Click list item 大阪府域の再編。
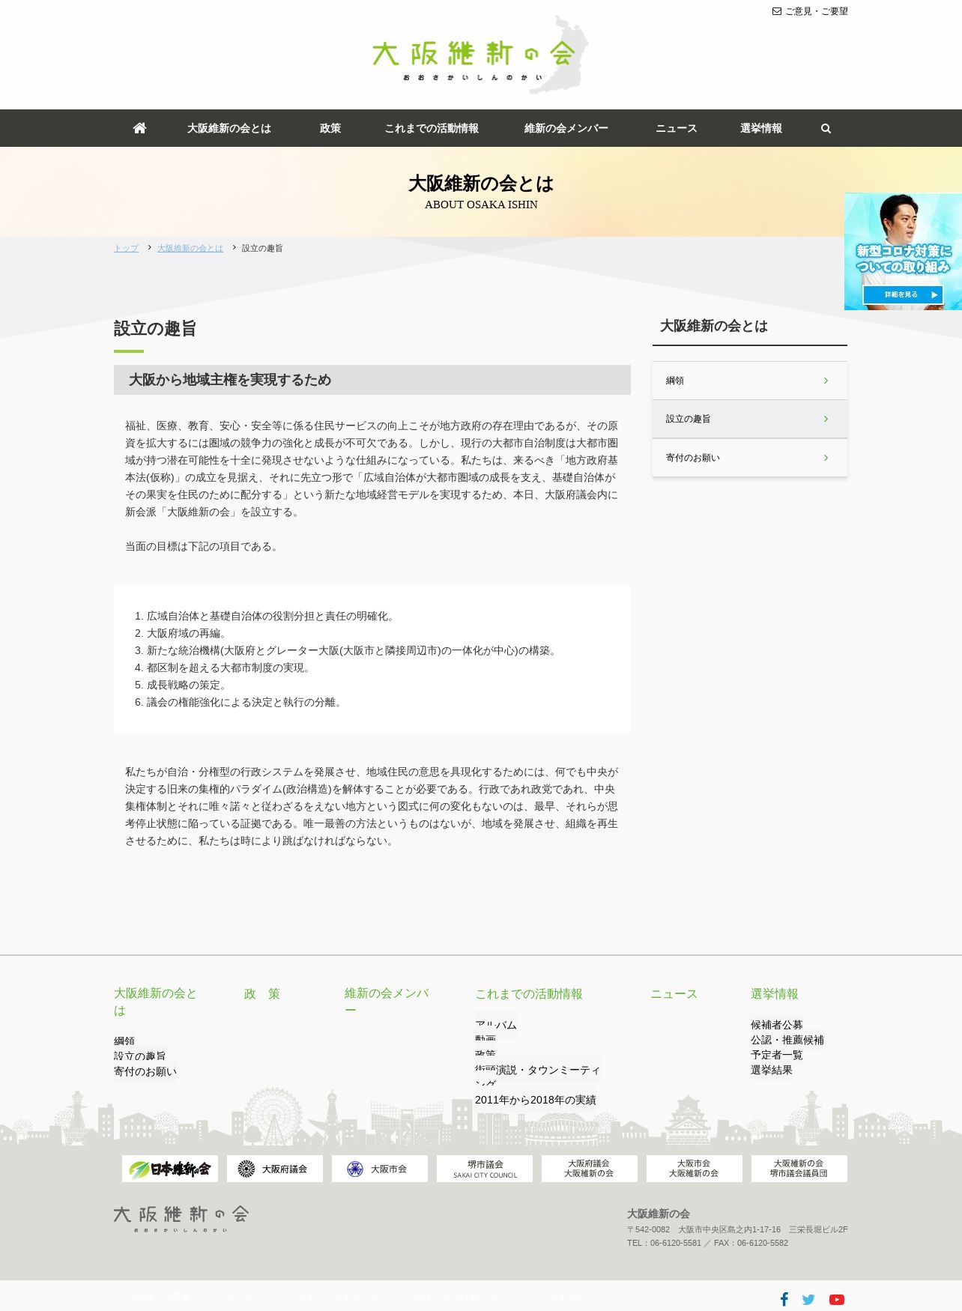Image resolution: width=962 pixels, height=1311 pixels. tap(187, 633)
